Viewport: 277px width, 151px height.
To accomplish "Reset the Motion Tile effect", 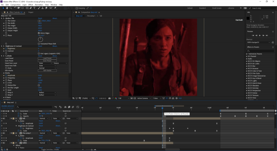I will click(40, 18).
